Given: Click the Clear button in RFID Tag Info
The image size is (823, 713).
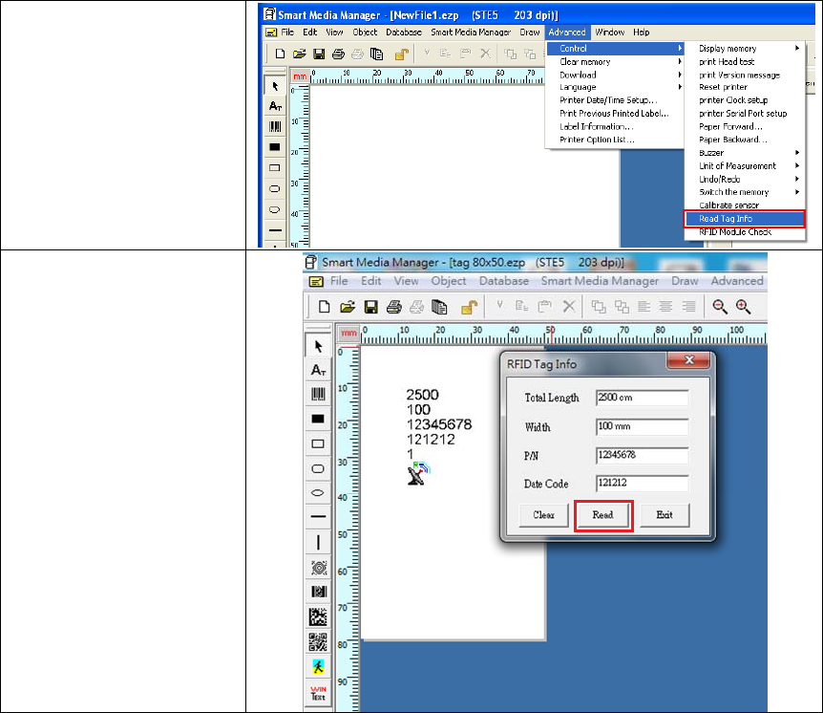Looking at the screenshot, I should pyautogui.click(x=544, y=515).
